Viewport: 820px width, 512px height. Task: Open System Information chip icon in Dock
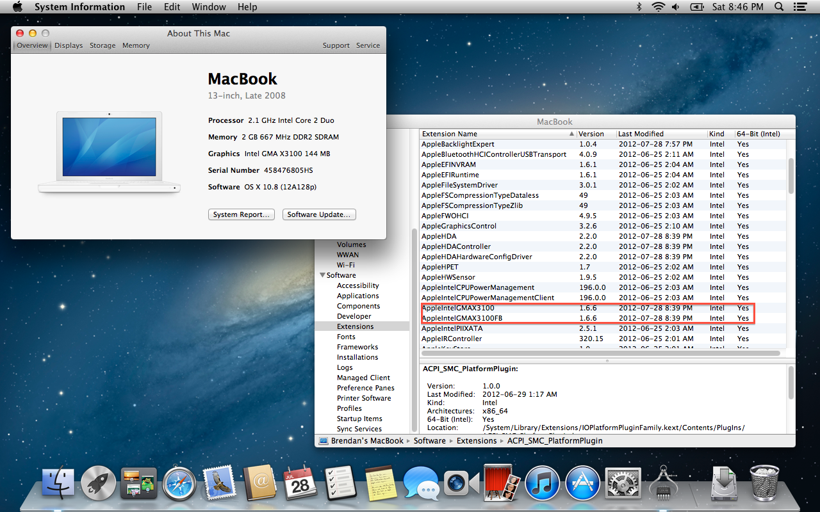click(663, 483)
